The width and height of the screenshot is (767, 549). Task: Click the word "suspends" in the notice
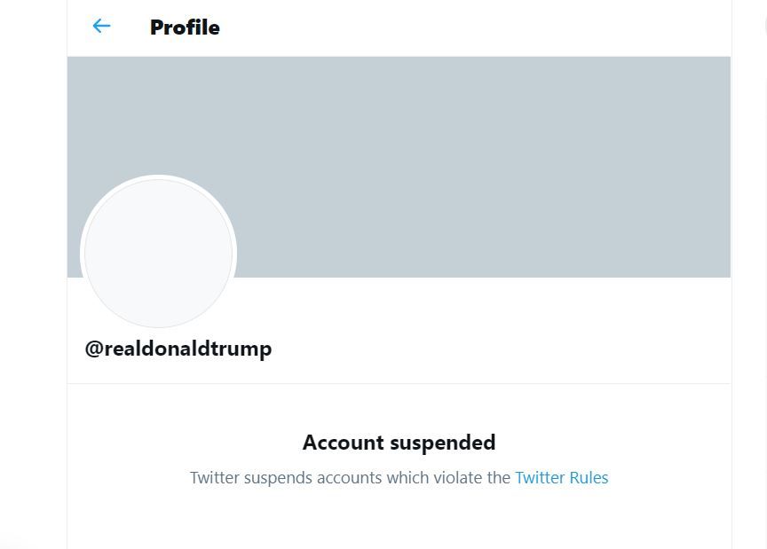(x=278, y=477)
